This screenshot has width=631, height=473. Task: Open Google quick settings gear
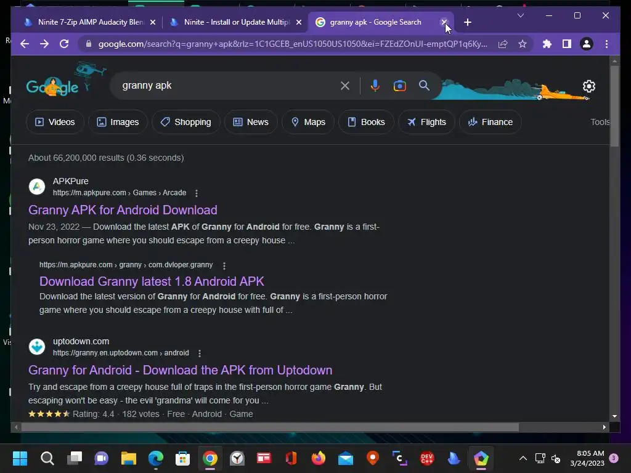588,86
